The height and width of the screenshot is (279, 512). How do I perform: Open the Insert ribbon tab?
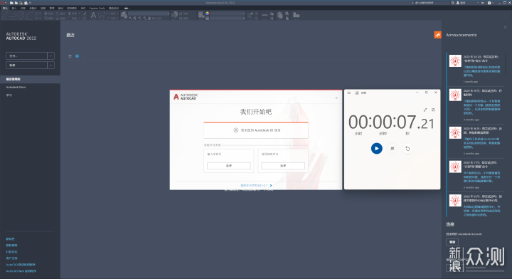point(14,8)
